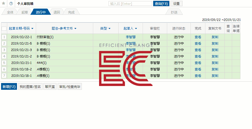Image resolution: width=252 pixels, height=129 pixels.
Task: Click 复制 link for 2019/10/21-1
Action: tap(215, 63)
